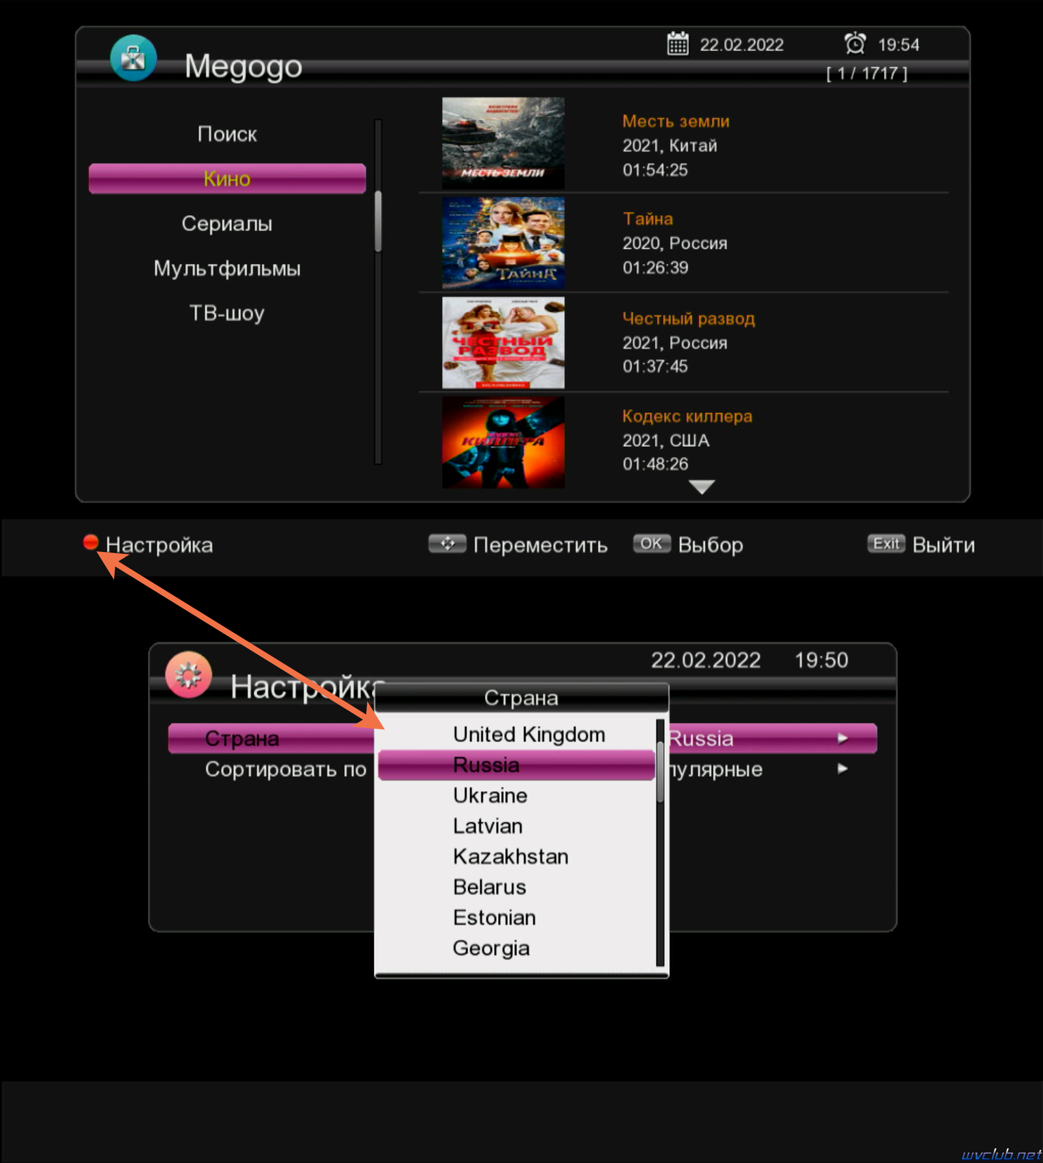This screenshot has height=1163, width=1043.
Task: Choose Russia in the country list
Action: (517, 765)
